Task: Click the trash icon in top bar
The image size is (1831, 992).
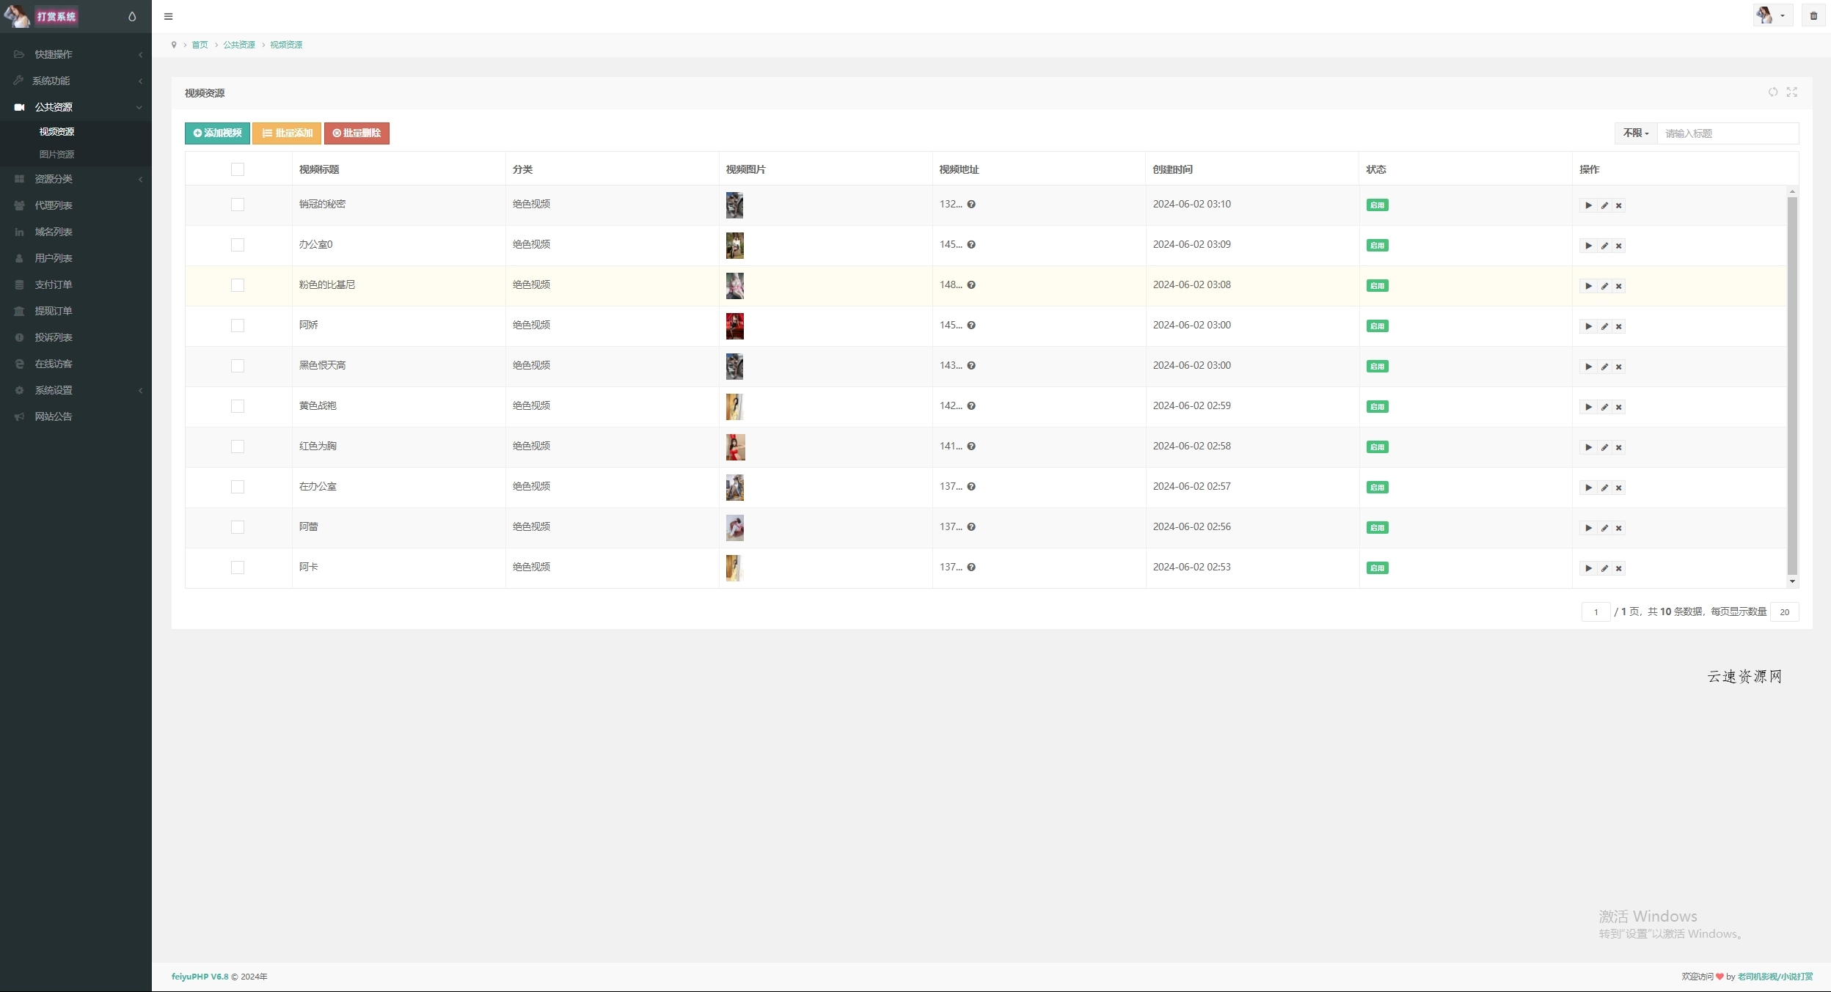Action: click(x=1813, y=15)
